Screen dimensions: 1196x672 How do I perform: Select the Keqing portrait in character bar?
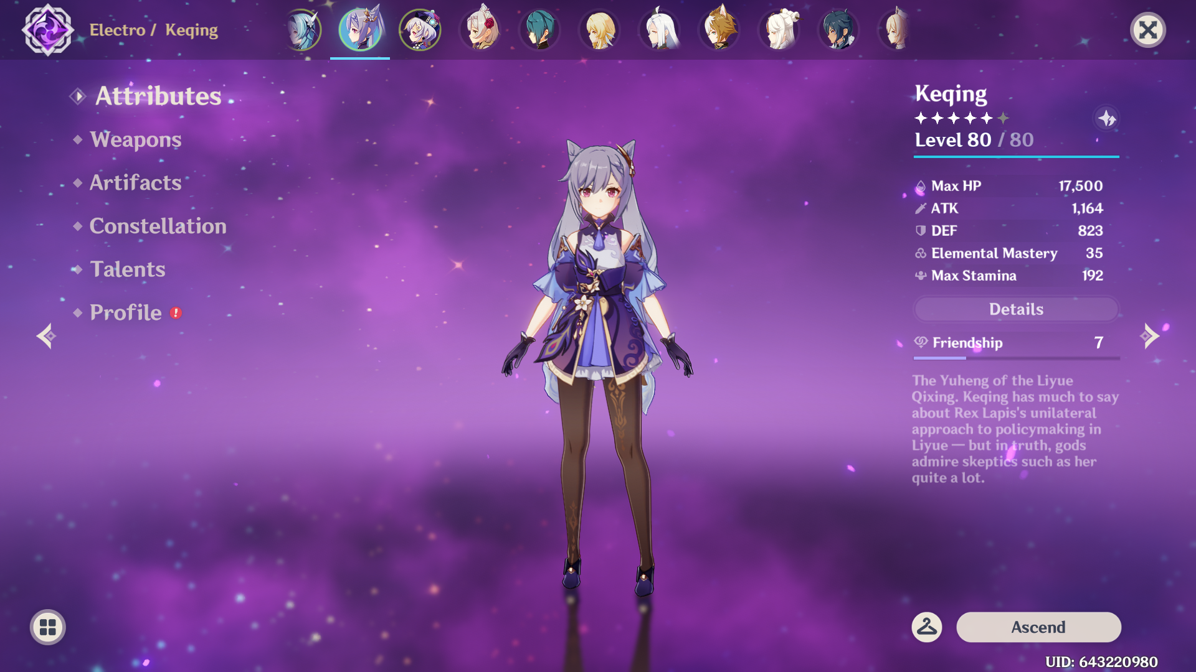coord(360,30)
